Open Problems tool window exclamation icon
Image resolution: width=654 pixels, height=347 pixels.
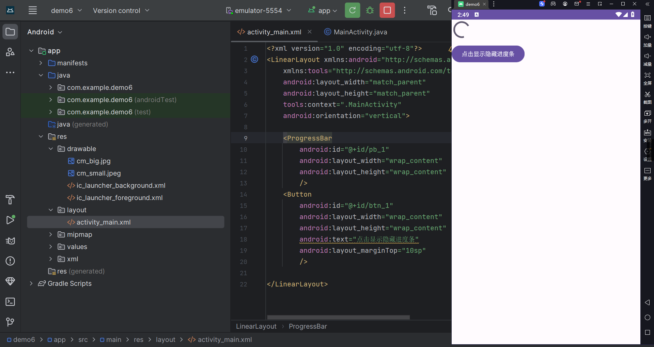click(x=10, y=261)
